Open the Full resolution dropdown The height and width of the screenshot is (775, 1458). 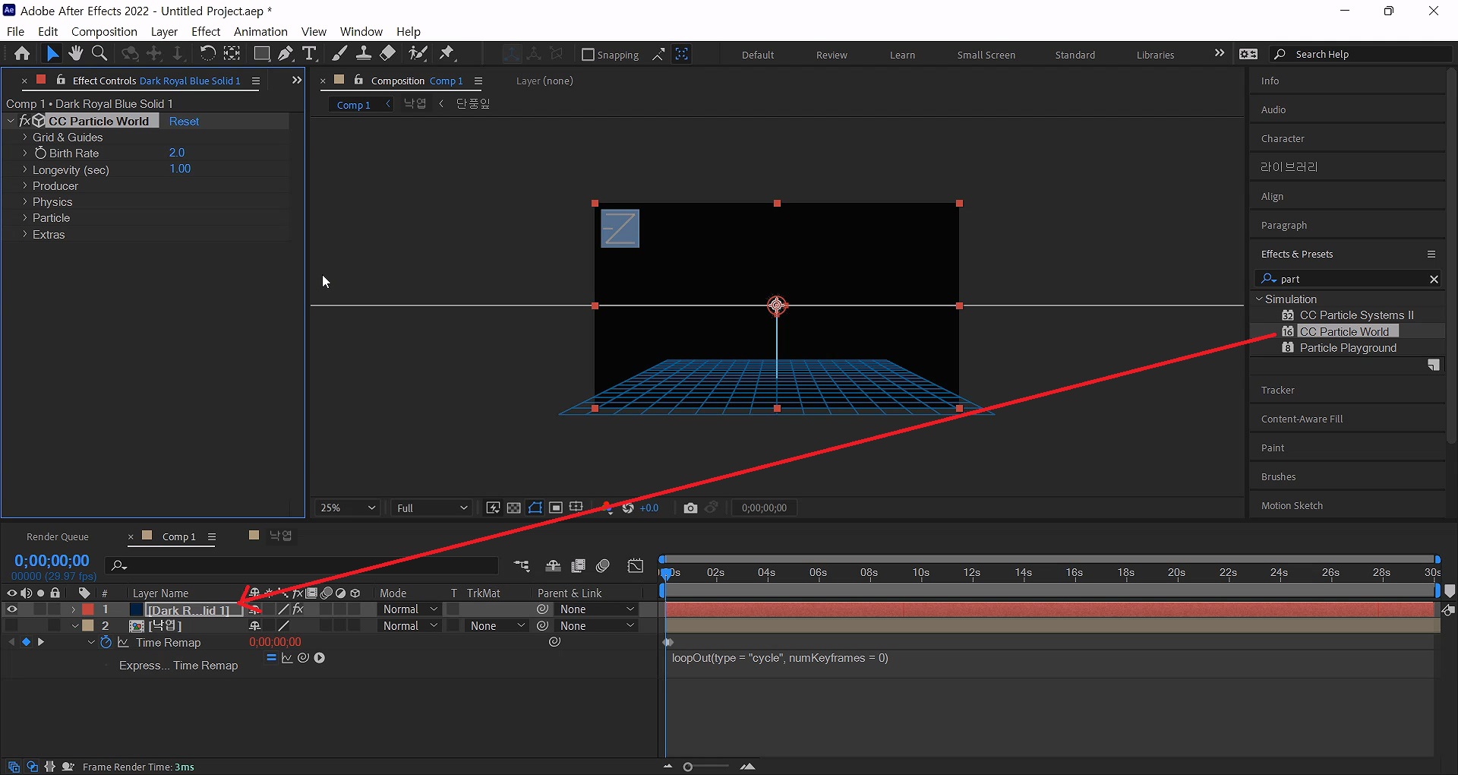click(x=431, y=508)
